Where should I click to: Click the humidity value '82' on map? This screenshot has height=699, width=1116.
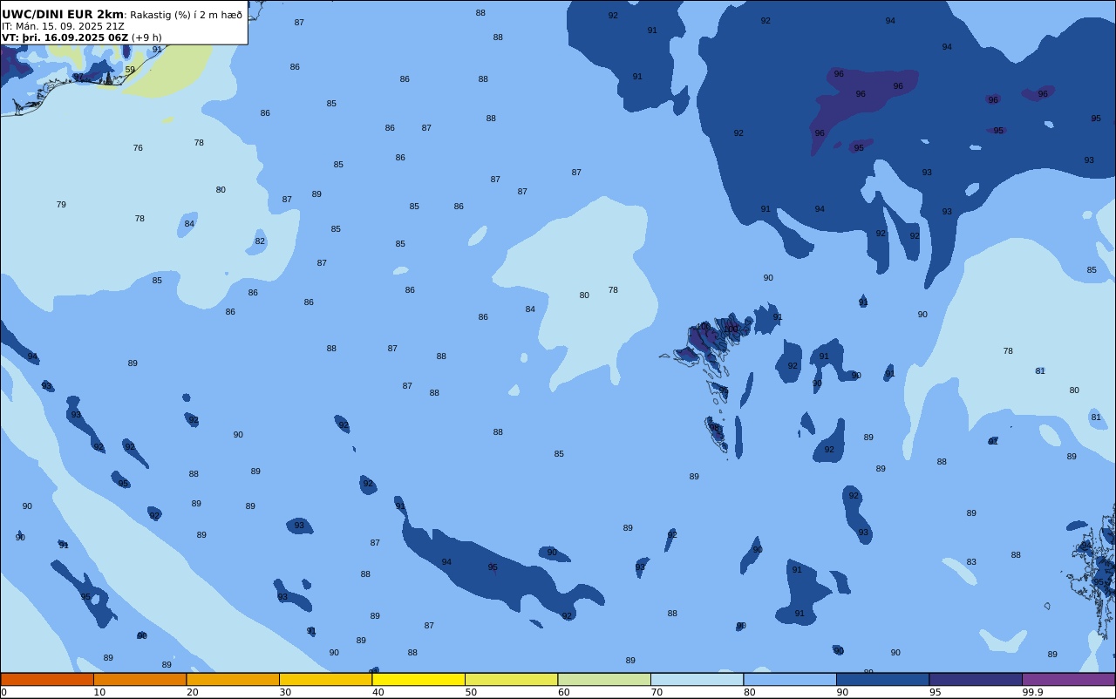(x=260, y=241)
